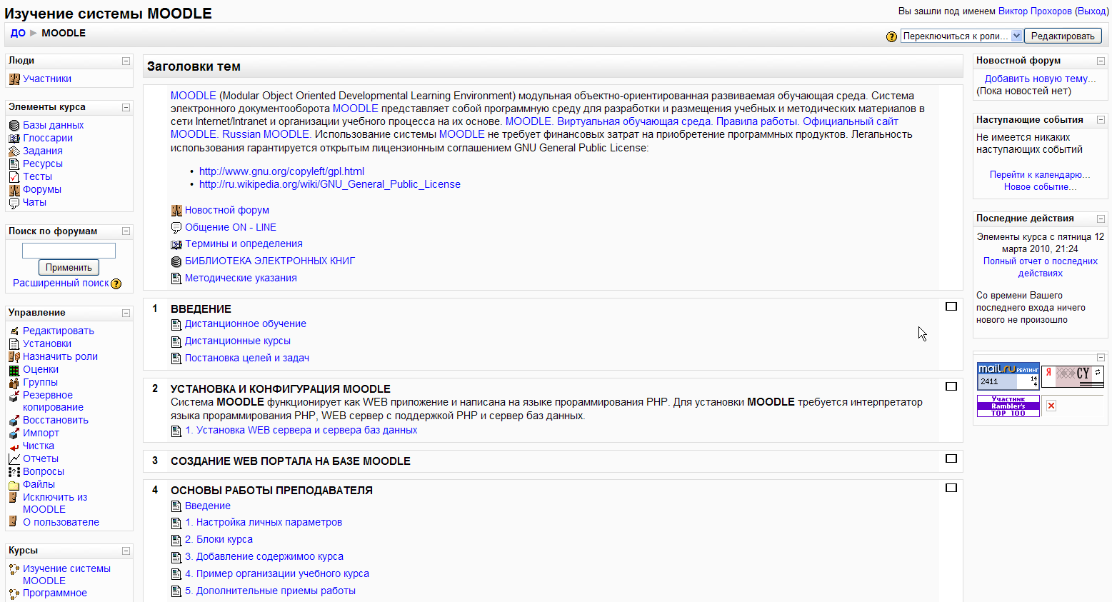Click the Участники people icon
The image size is (1112, 602).
(14, 79)
